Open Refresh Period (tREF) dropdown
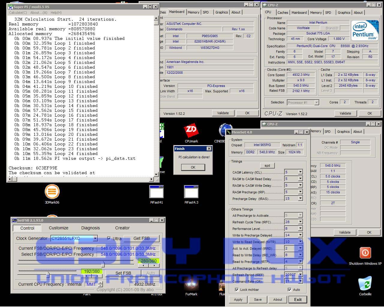Viewport: 384px width, 307px height. click(300, 275)
